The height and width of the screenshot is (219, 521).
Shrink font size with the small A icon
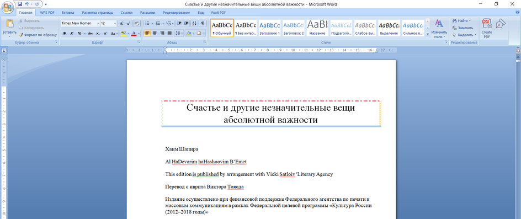[x=128, y=23]
